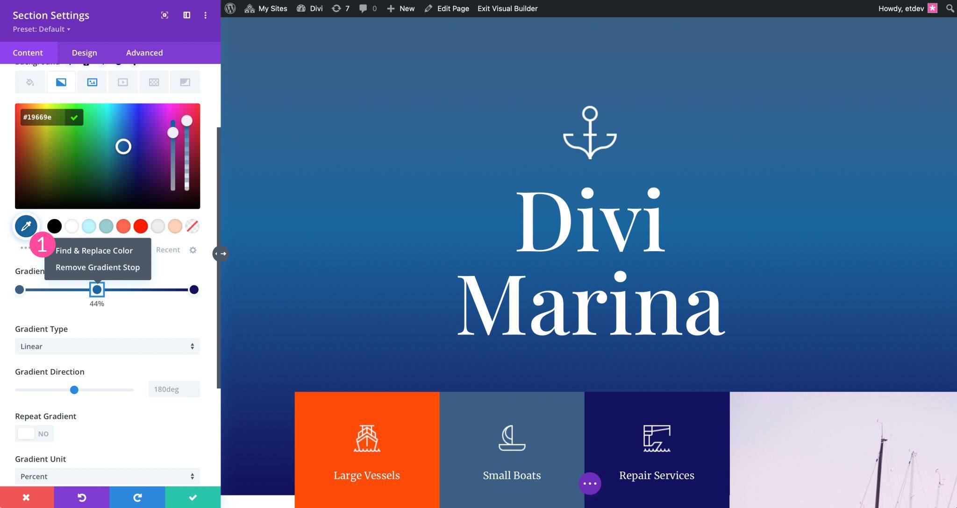
Task: Click Find & Replace Color menu item
Action: point(93,251)
